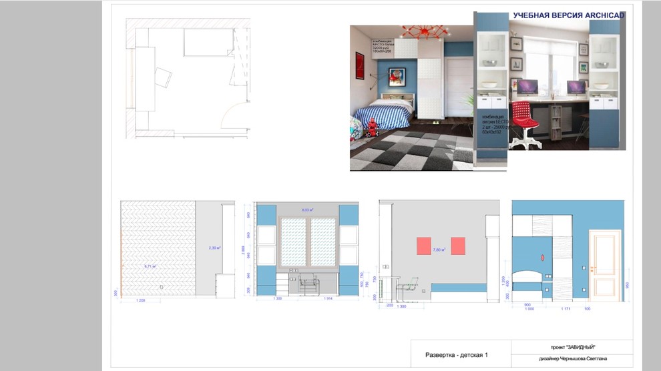
Task: Click the 'дизайнер Чернышова Светлана' cell
Action: coord(572,362)
